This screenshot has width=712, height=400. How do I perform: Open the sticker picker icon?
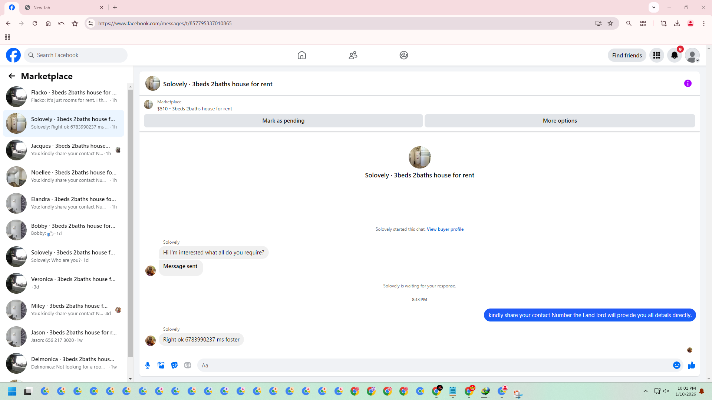174,365
